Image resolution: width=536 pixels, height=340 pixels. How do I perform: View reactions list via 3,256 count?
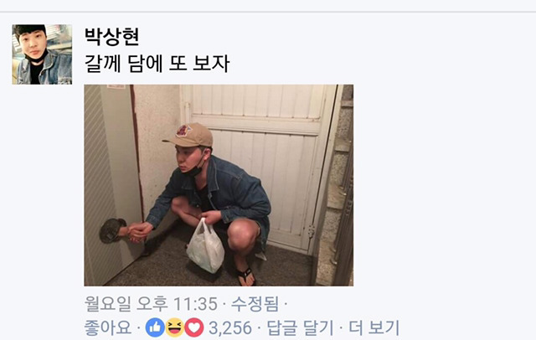(x=230, y=328)
